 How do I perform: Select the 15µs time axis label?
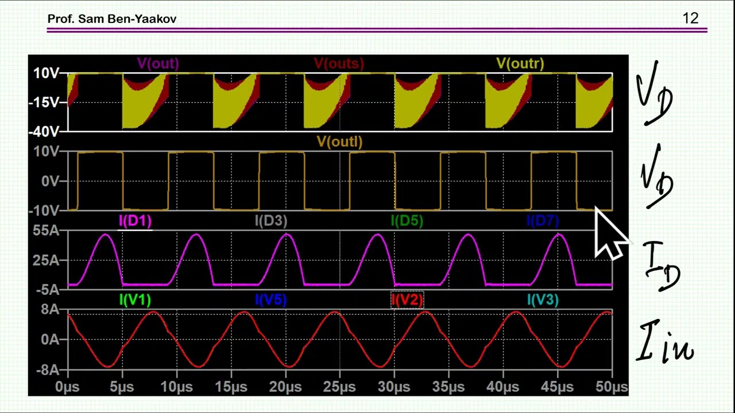pyautogui.click(x=231, y=387)
